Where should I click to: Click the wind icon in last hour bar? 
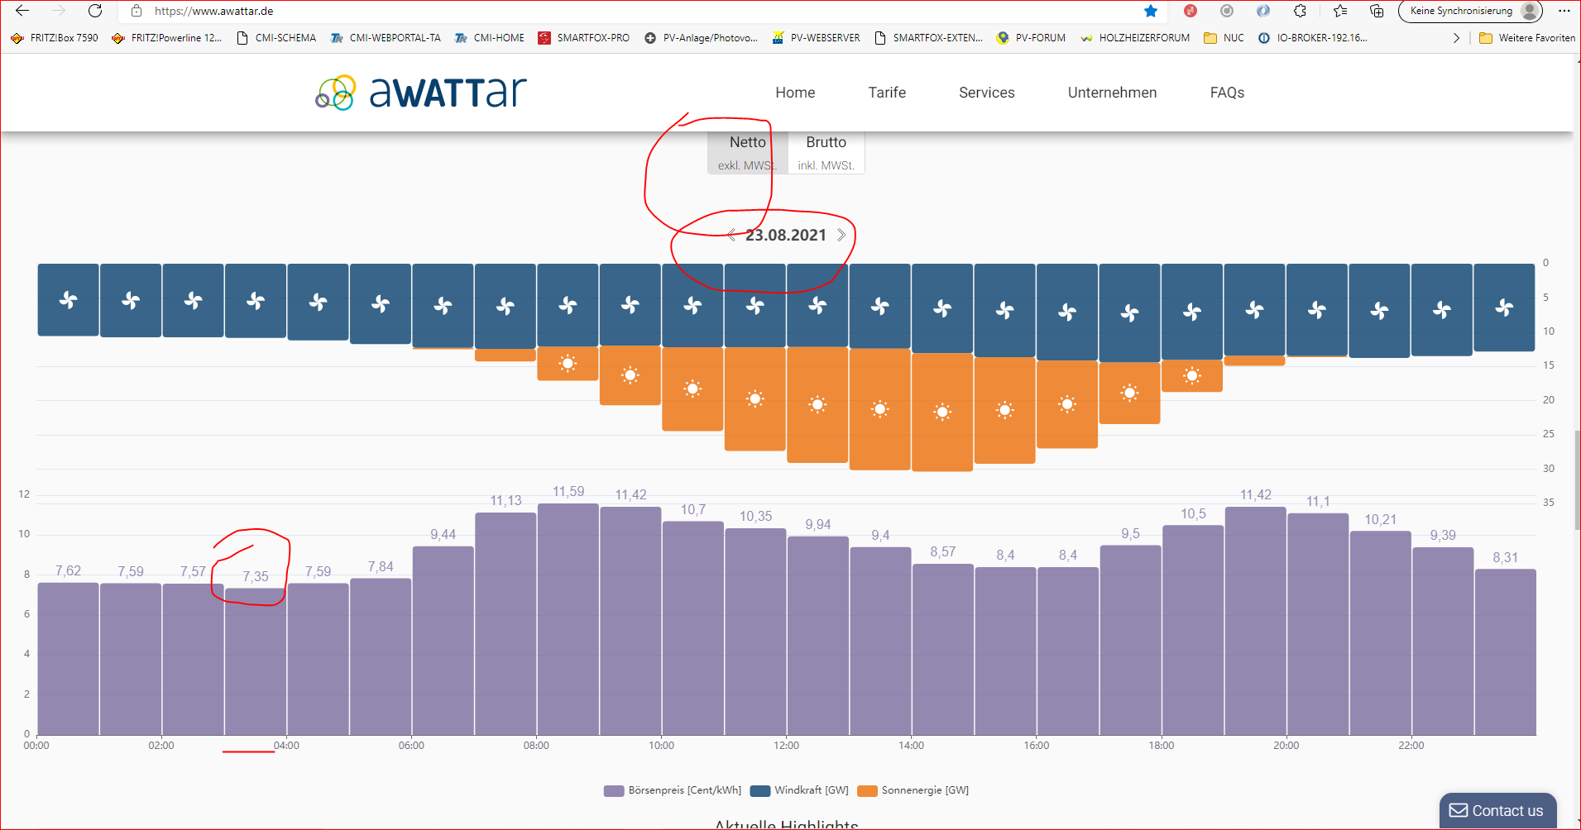point(1504,308)
